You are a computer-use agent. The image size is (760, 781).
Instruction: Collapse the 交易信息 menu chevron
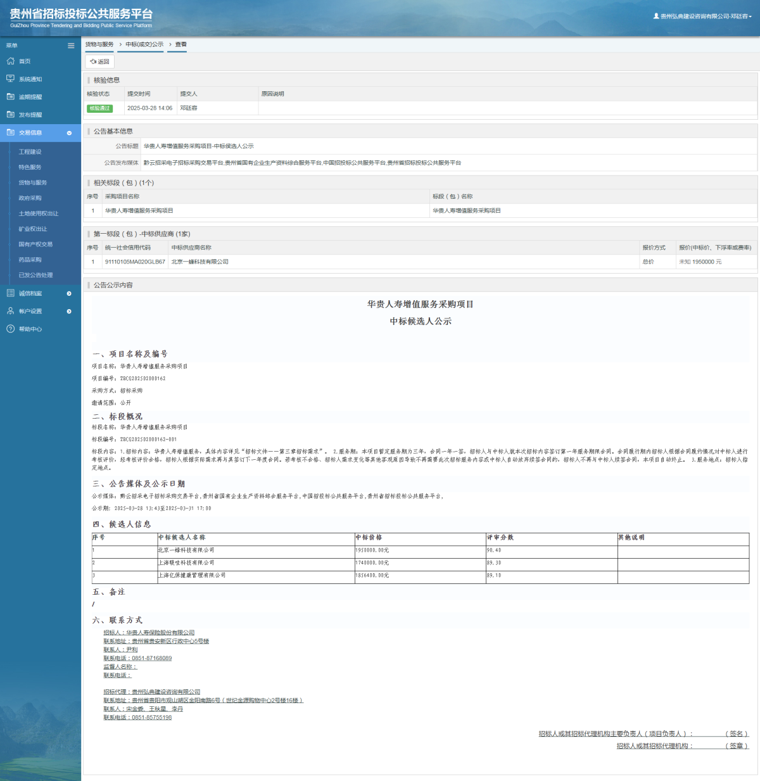pyautogui.click(x=69, y=133)
